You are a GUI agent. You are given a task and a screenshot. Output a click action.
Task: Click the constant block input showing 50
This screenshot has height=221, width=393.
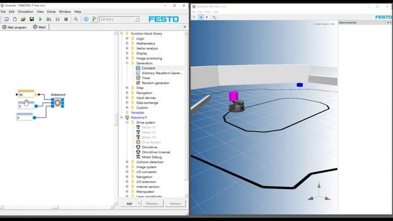[26, 95]
